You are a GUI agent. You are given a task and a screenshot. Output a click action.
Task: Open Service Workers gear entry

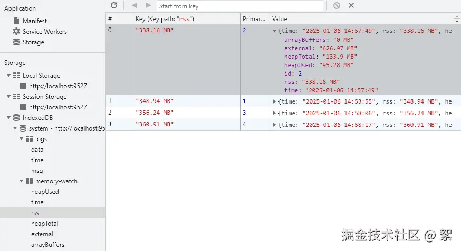pyautogui.click(x=40, y=32)
